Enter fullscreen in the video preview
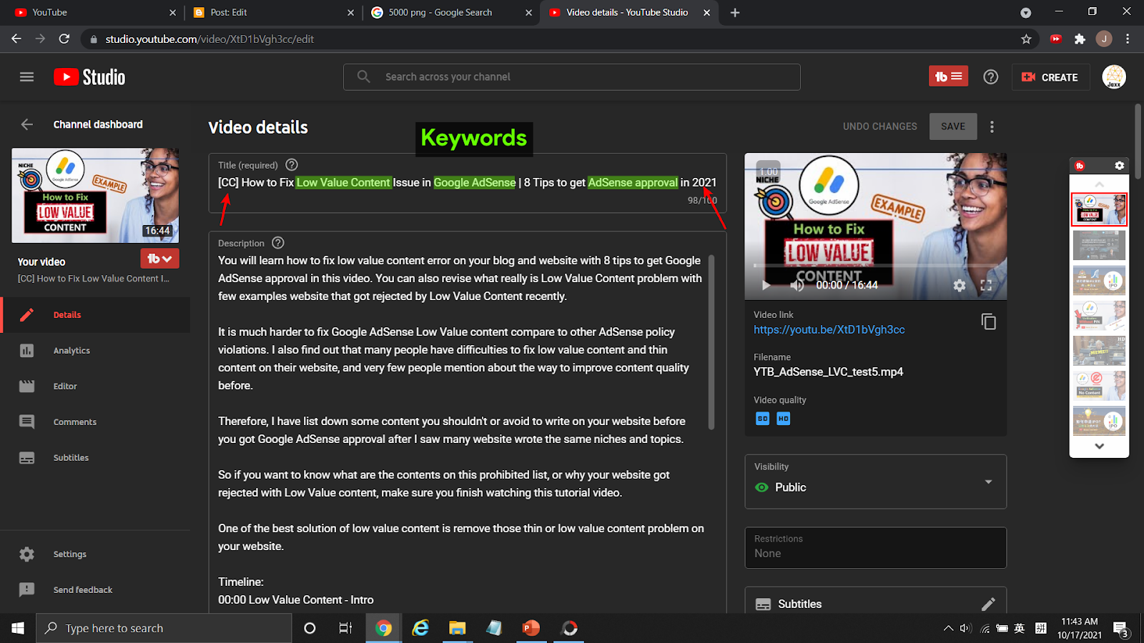1144x643 pixels. pyautogui.click(x=986, y=285)
